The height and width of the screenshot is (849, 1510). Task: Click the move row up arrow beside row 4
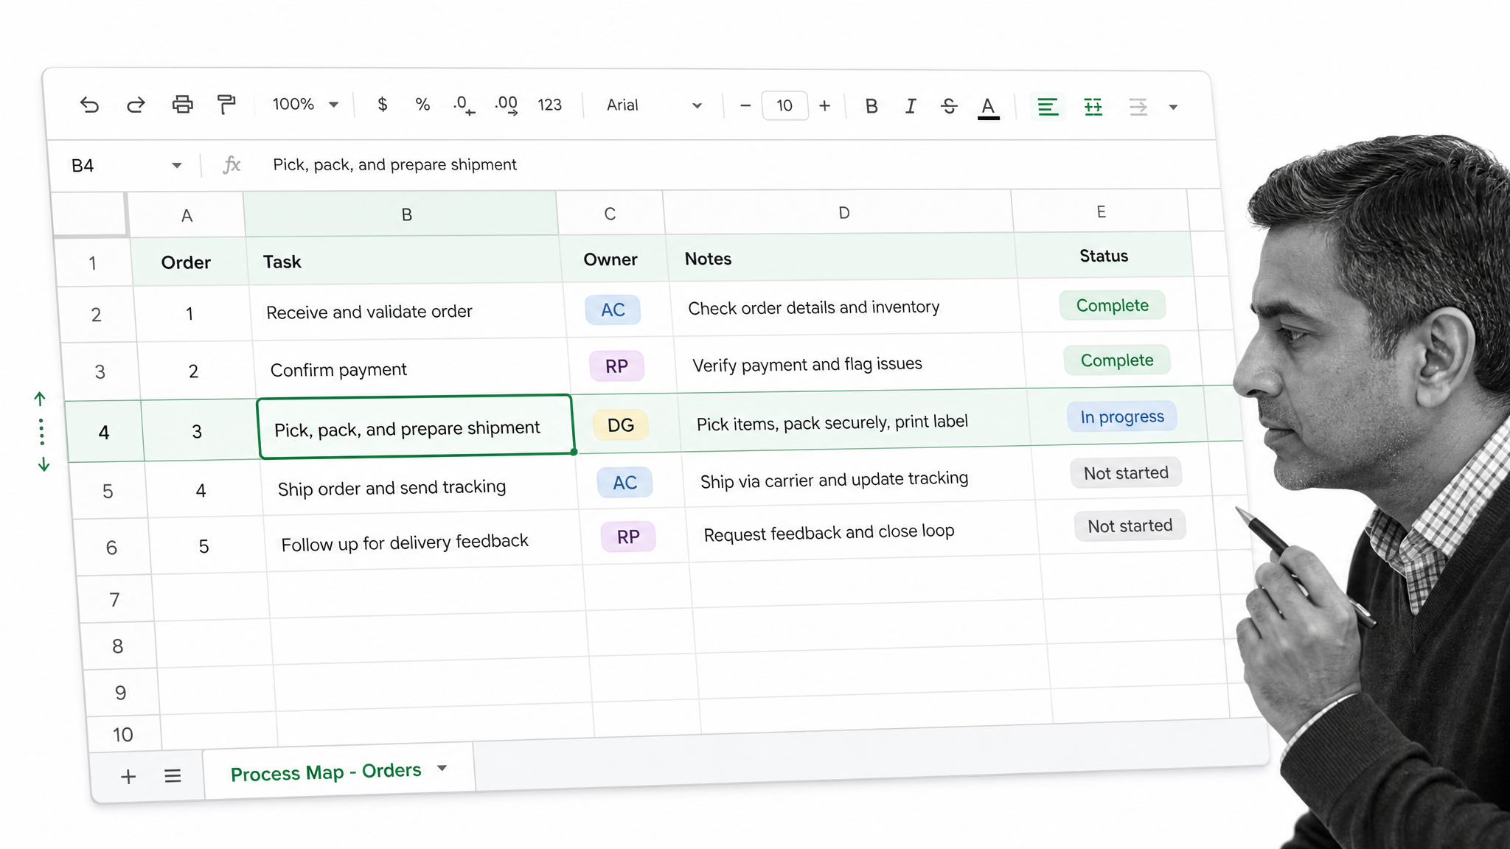pos(40,399)
